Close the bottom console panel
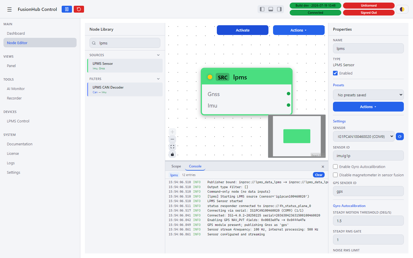 coord(323,167)
